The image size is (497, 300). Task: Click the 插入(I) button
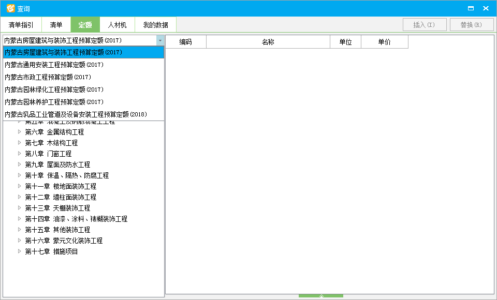(425, 25)
